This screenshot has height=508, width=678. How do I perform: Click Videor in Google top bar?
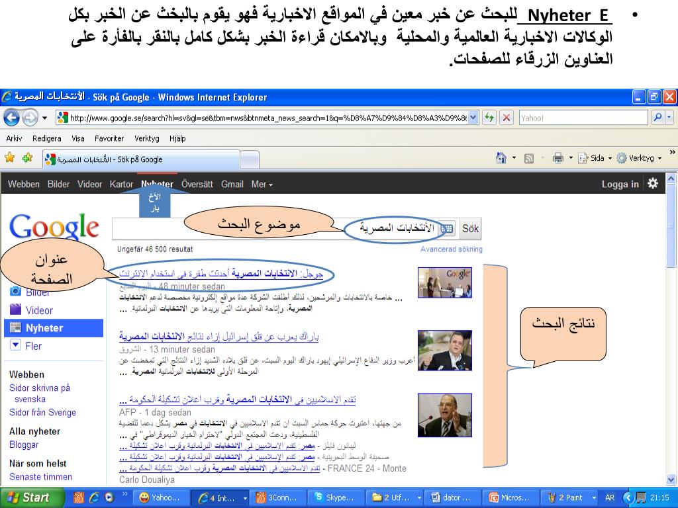[x=89, y=184]
